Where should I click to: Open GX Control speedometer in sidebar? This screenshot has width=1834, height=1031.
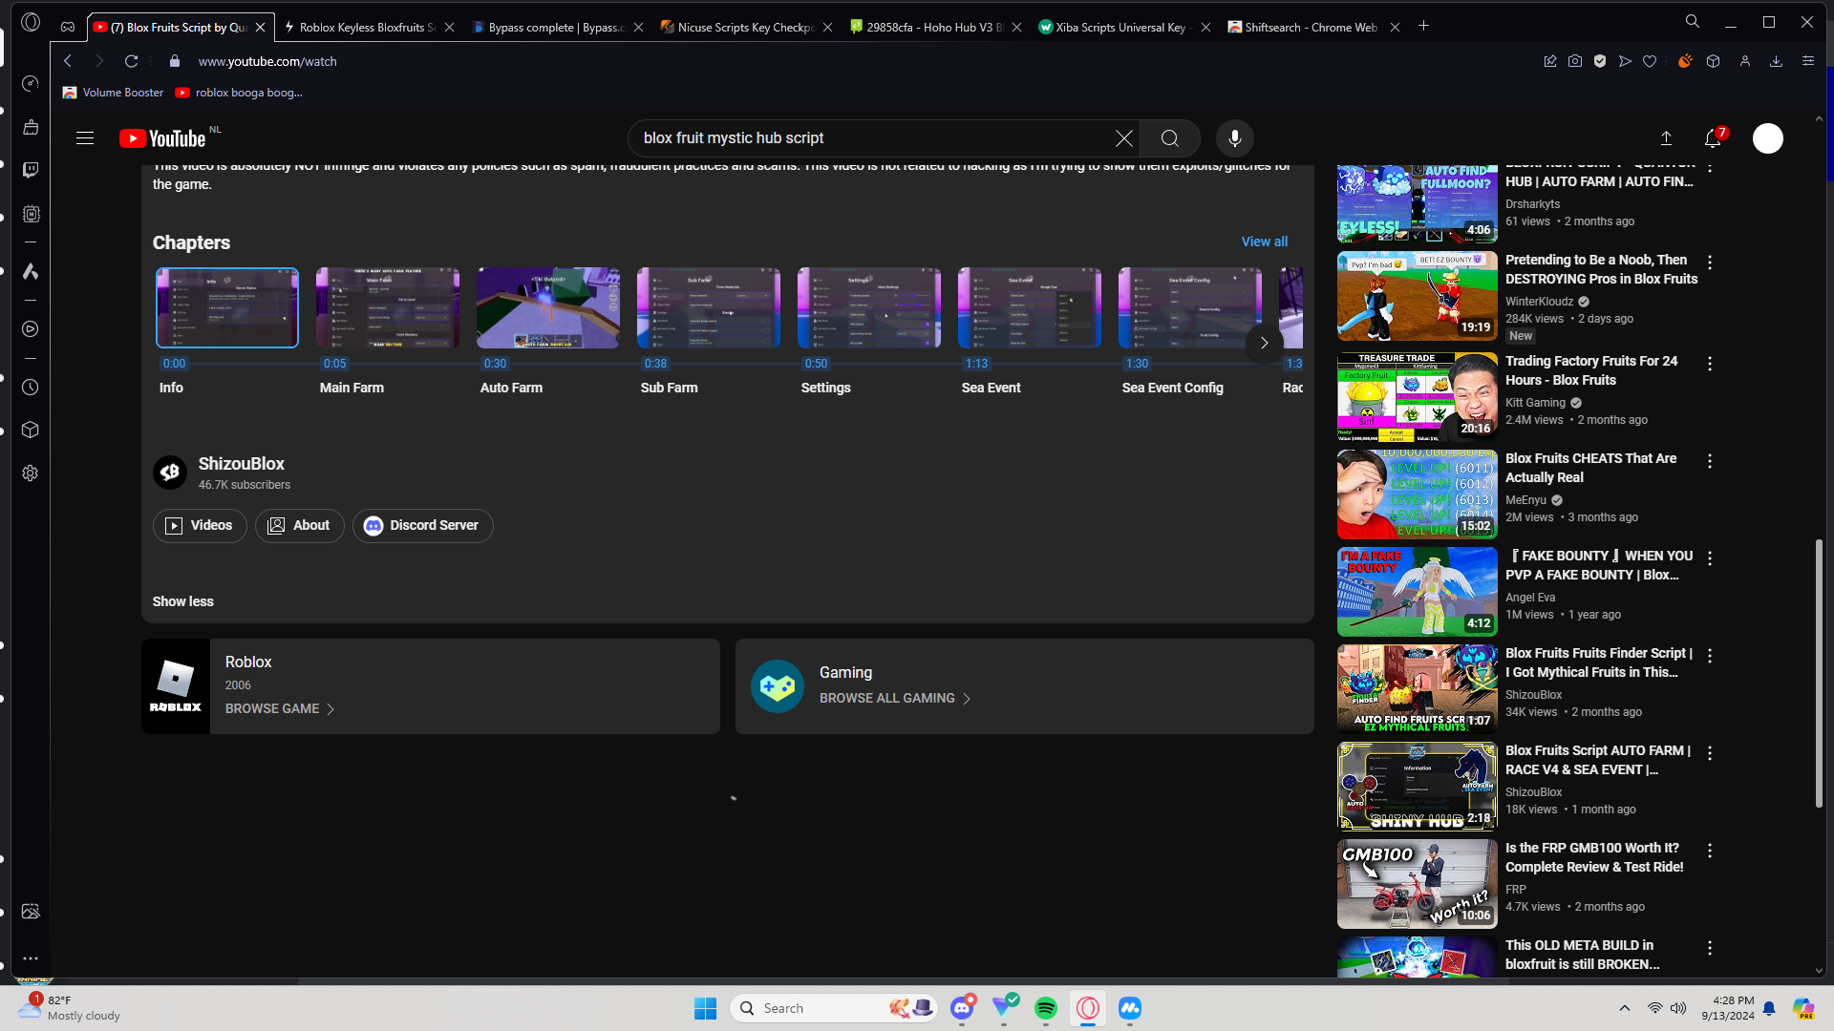[31, 84]
